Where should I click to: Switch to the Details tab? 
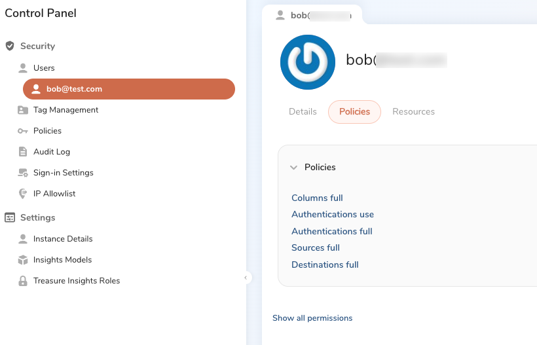point(303,112)
